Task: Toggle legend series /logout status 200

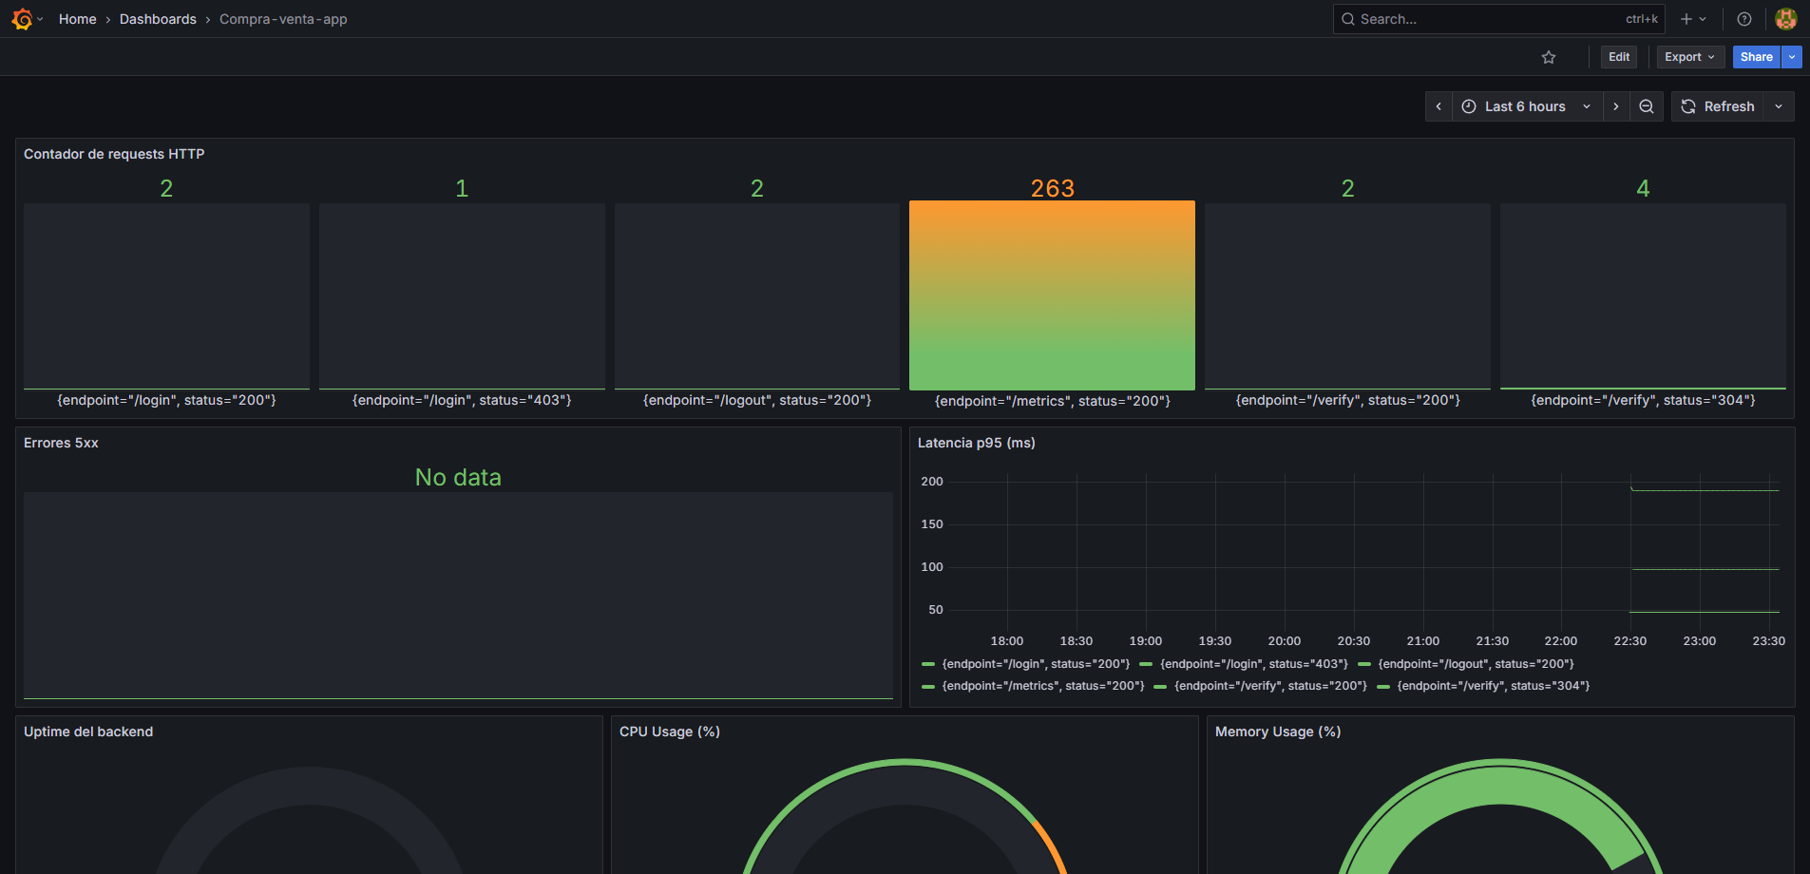Action: [1476, 664]
